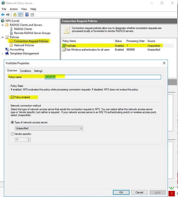Toggle the Show/Hide Action Pane icon

32,15
